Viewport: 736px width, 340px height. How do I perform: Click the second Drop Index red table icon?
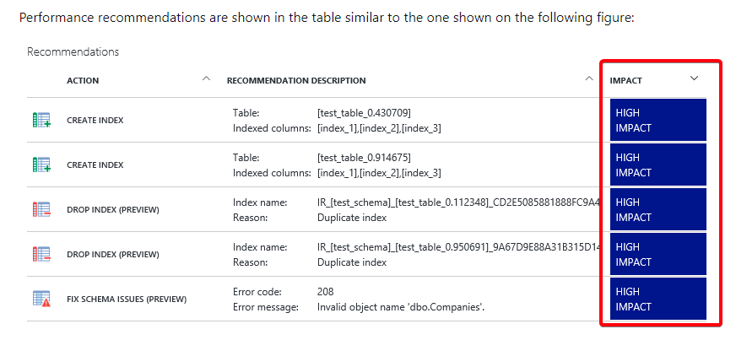pos(41,254)
